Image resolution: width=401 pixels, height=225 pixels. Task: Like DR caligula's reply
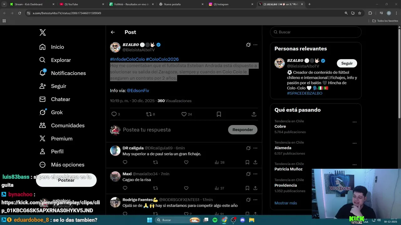186,162
